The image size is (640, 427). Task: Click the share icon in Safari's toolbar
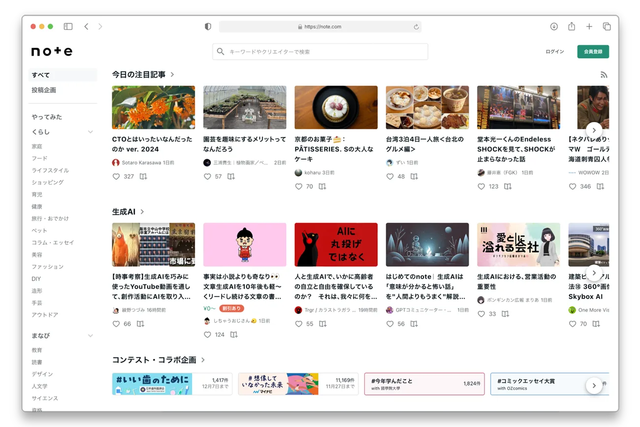tap(572, 26)
